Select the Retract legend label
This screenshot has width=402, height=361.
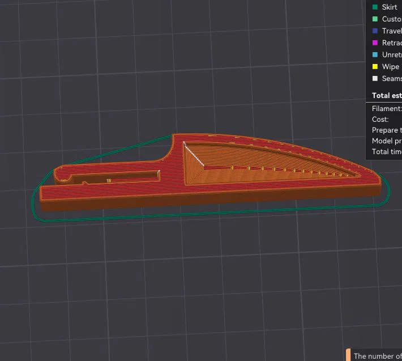392,43
